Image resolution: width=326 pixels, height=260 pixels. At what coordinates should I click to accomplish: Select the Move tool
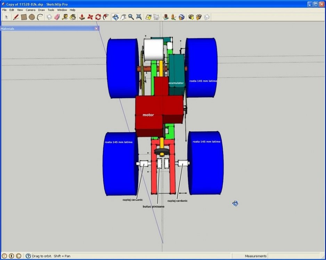pyautogui.click(x=90, y=17)
